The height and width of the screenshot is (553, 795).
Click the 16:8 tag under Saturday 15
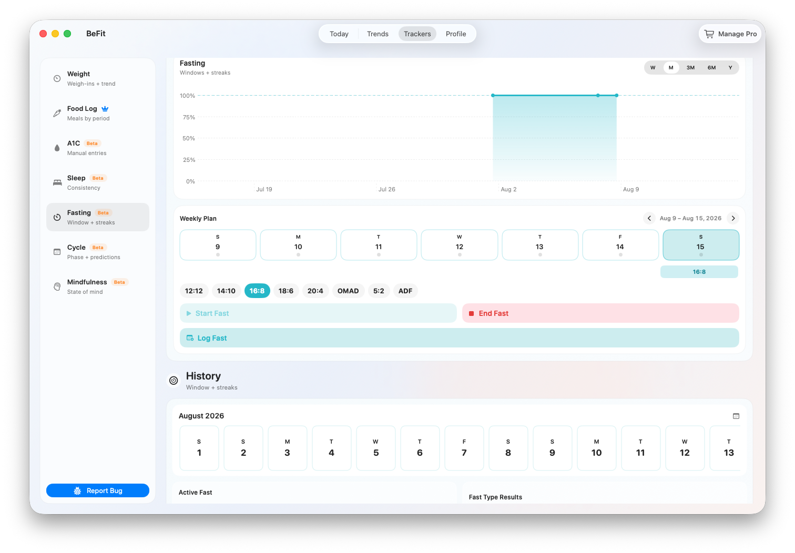tap(699, 272)
